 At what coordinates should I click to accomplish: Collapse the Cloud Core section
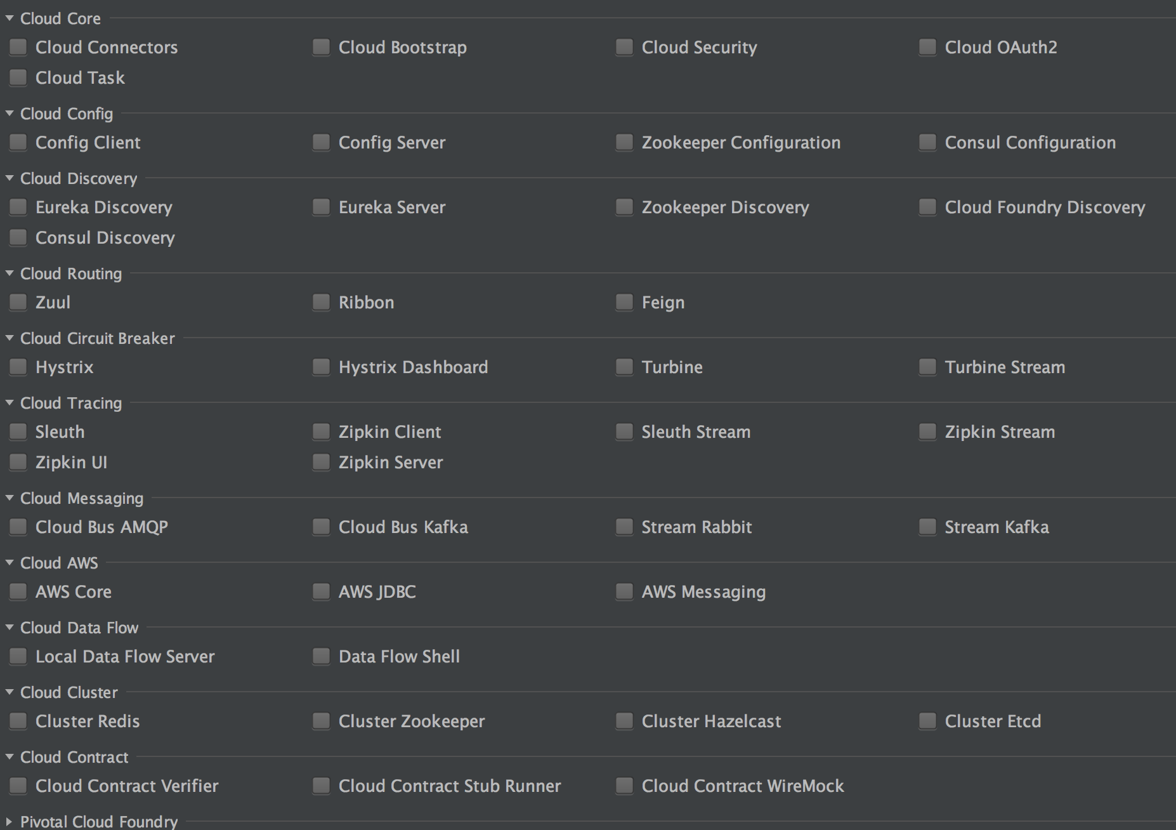point(10,18)
